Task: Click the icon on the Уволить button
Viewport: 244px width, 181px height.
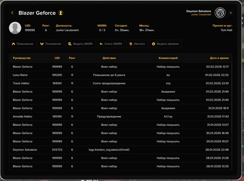Action: pyautogui.click(x=130, y=44)
